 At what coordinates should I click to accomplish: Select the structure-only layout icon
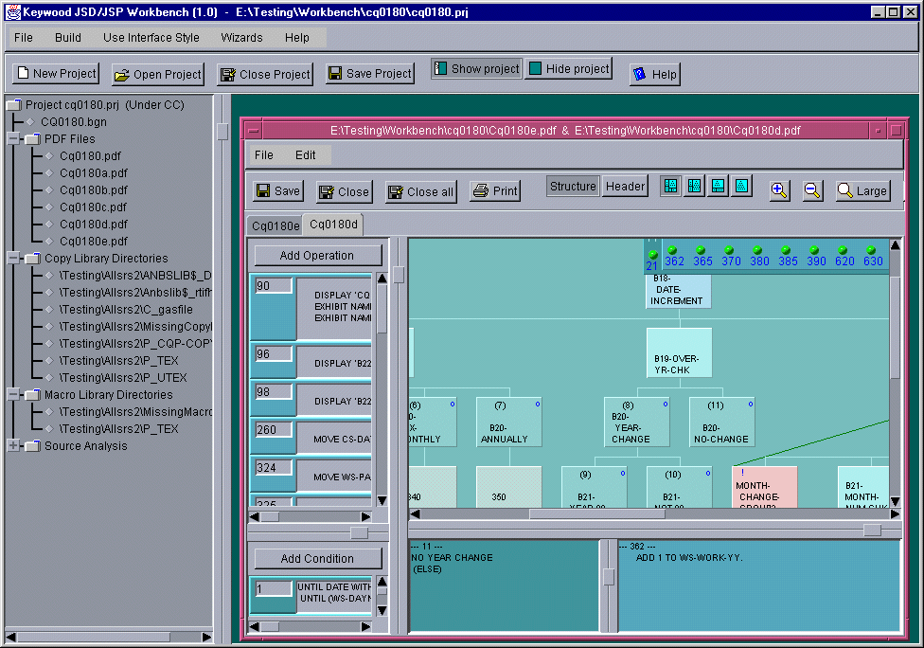pyautogui.click(x=741, y=187)
